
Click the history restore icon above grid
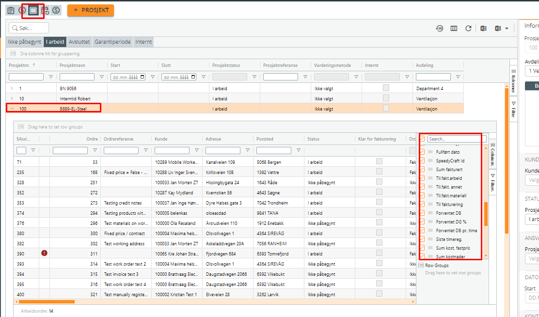click(439, 29)
